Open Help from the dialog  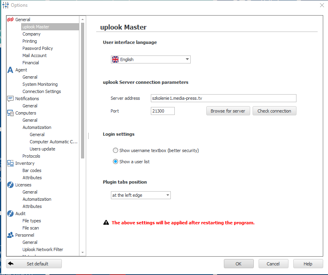(308, 264)
